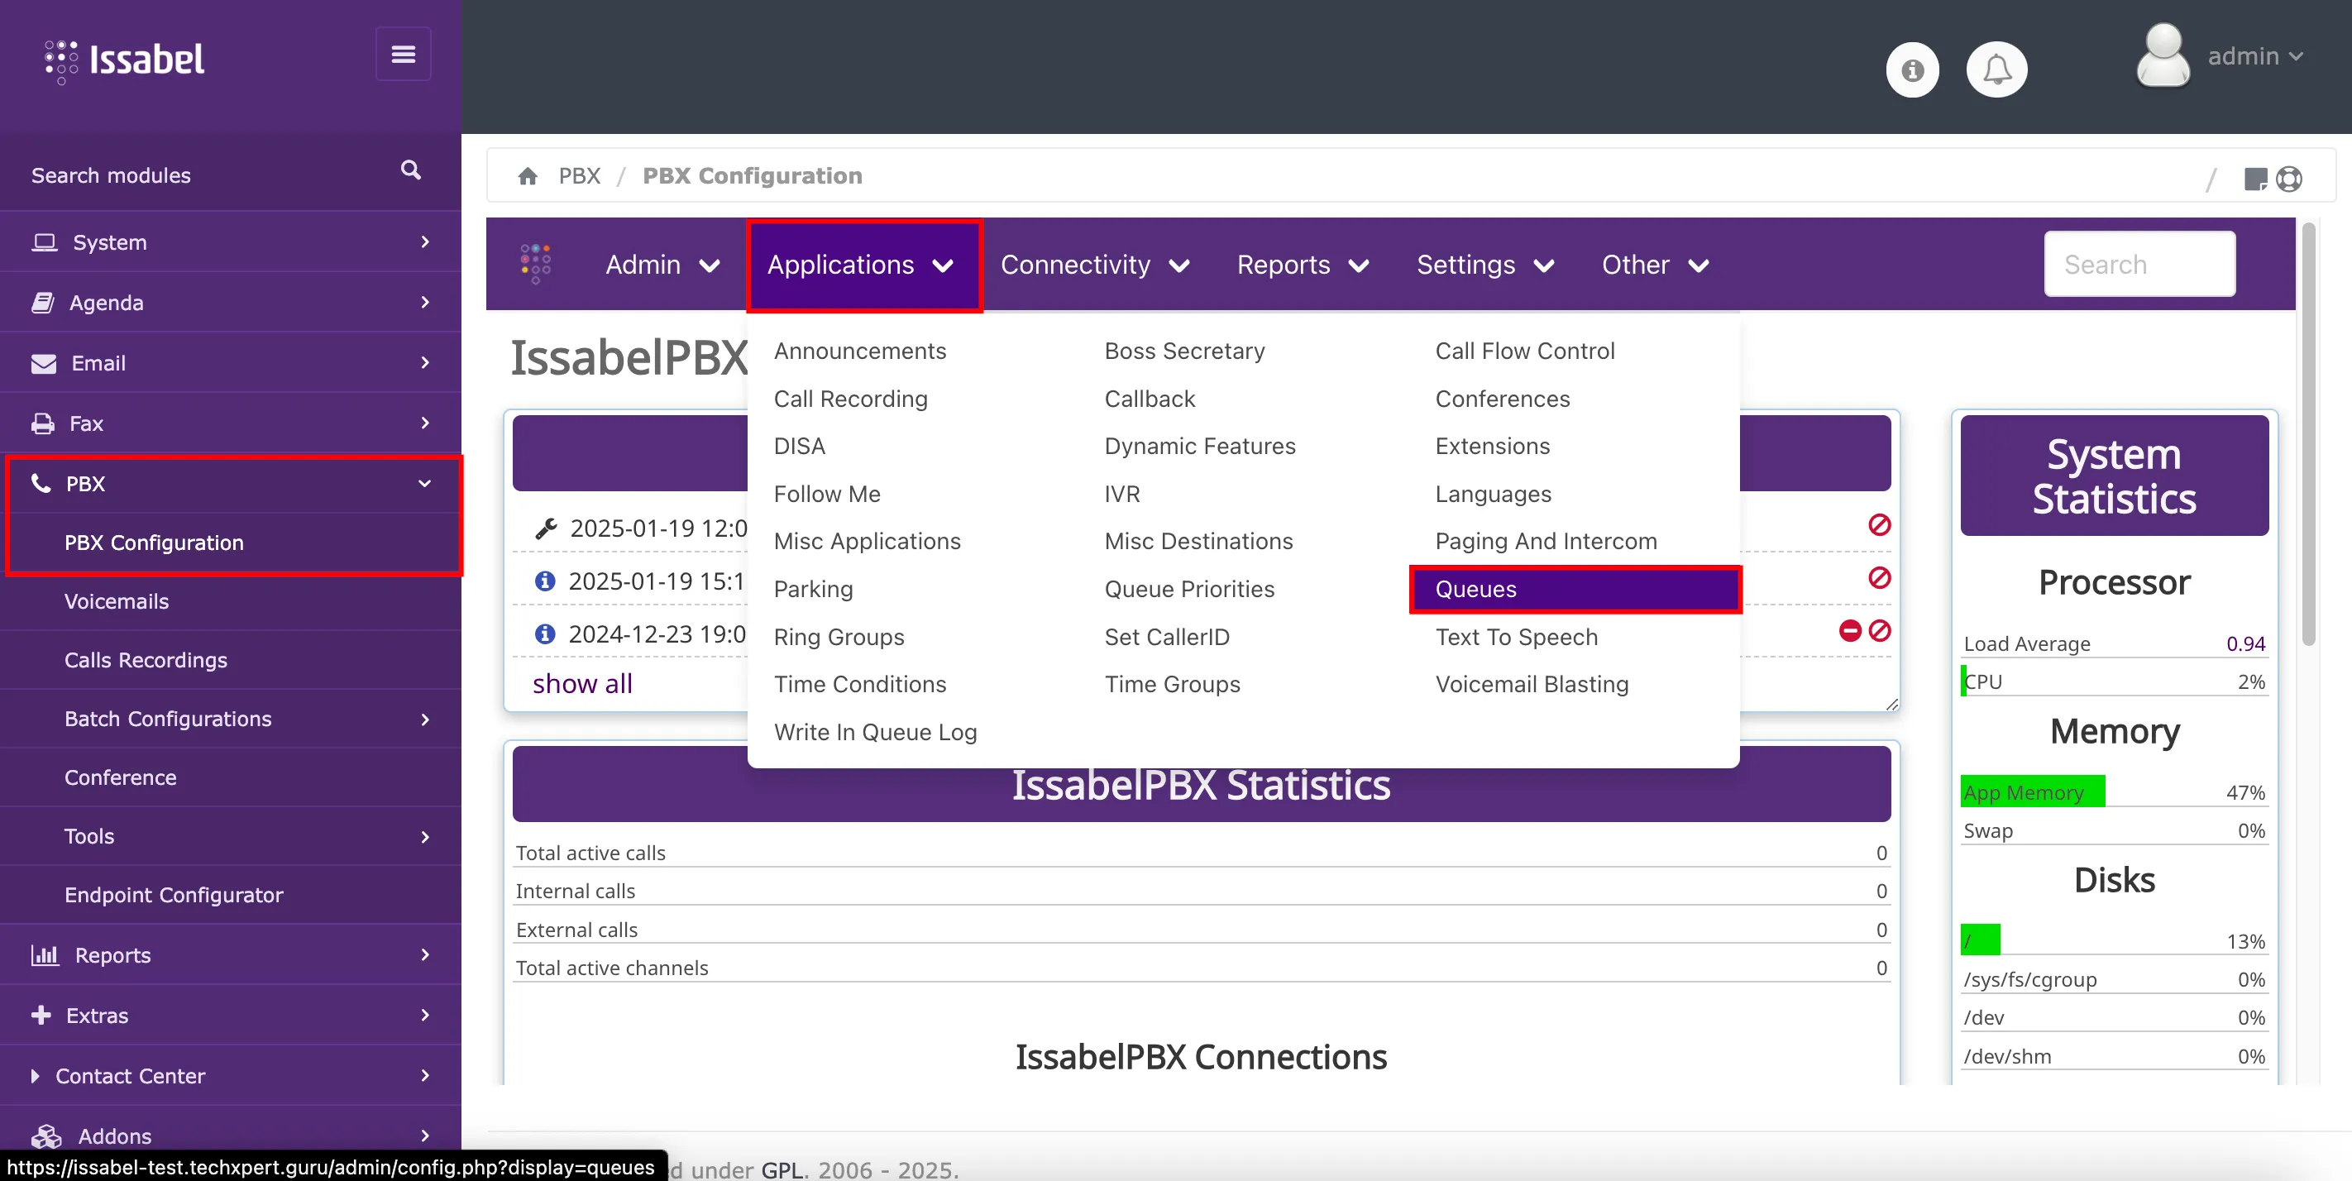Click the notification bell icon
Image resolution: width=2352 pixels, height=1181 pixels.
(1997, 69)
